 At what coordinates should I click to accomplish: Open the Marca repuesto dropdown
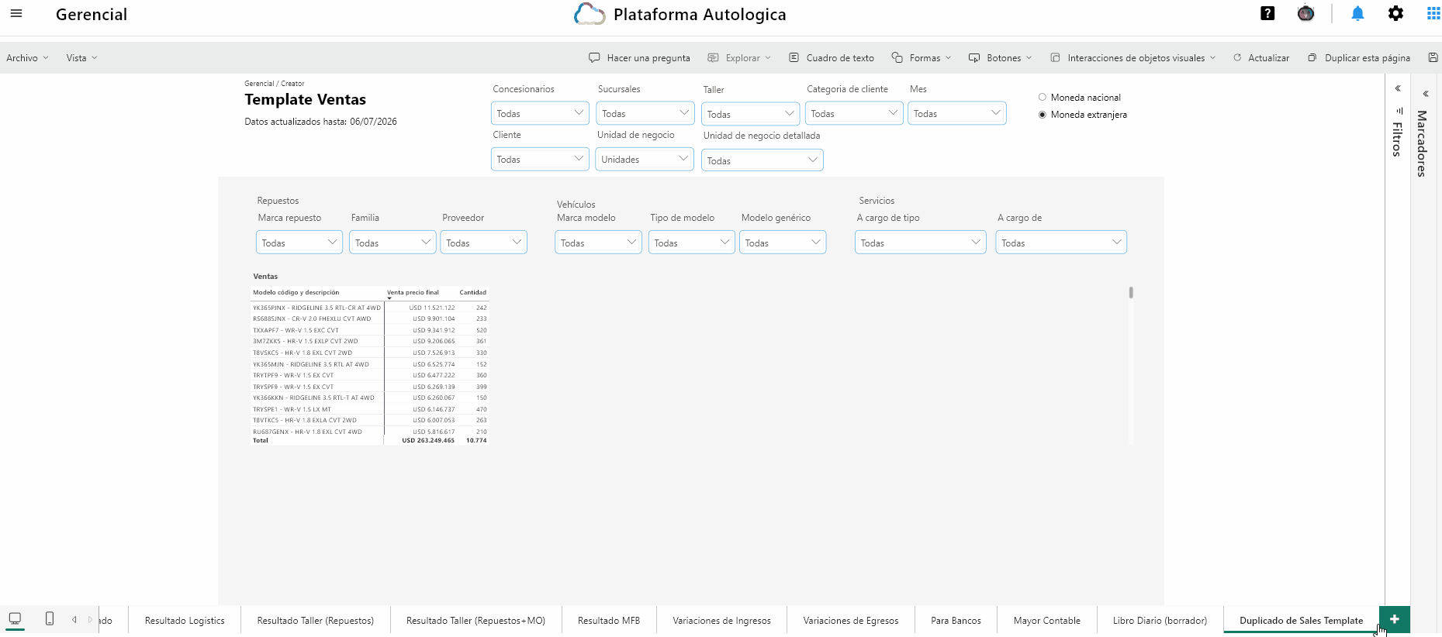pos(299,243)
